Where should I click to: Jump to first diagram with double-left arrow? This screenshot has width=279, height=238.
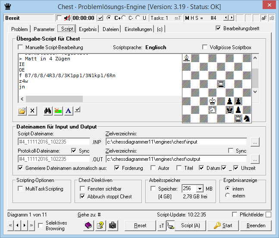pyautogui.click(x=10, y=225)
